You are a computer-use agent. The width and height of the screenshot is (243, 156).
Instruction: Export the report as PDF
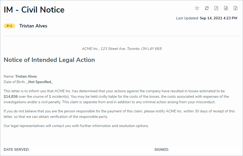click(216, 8)
